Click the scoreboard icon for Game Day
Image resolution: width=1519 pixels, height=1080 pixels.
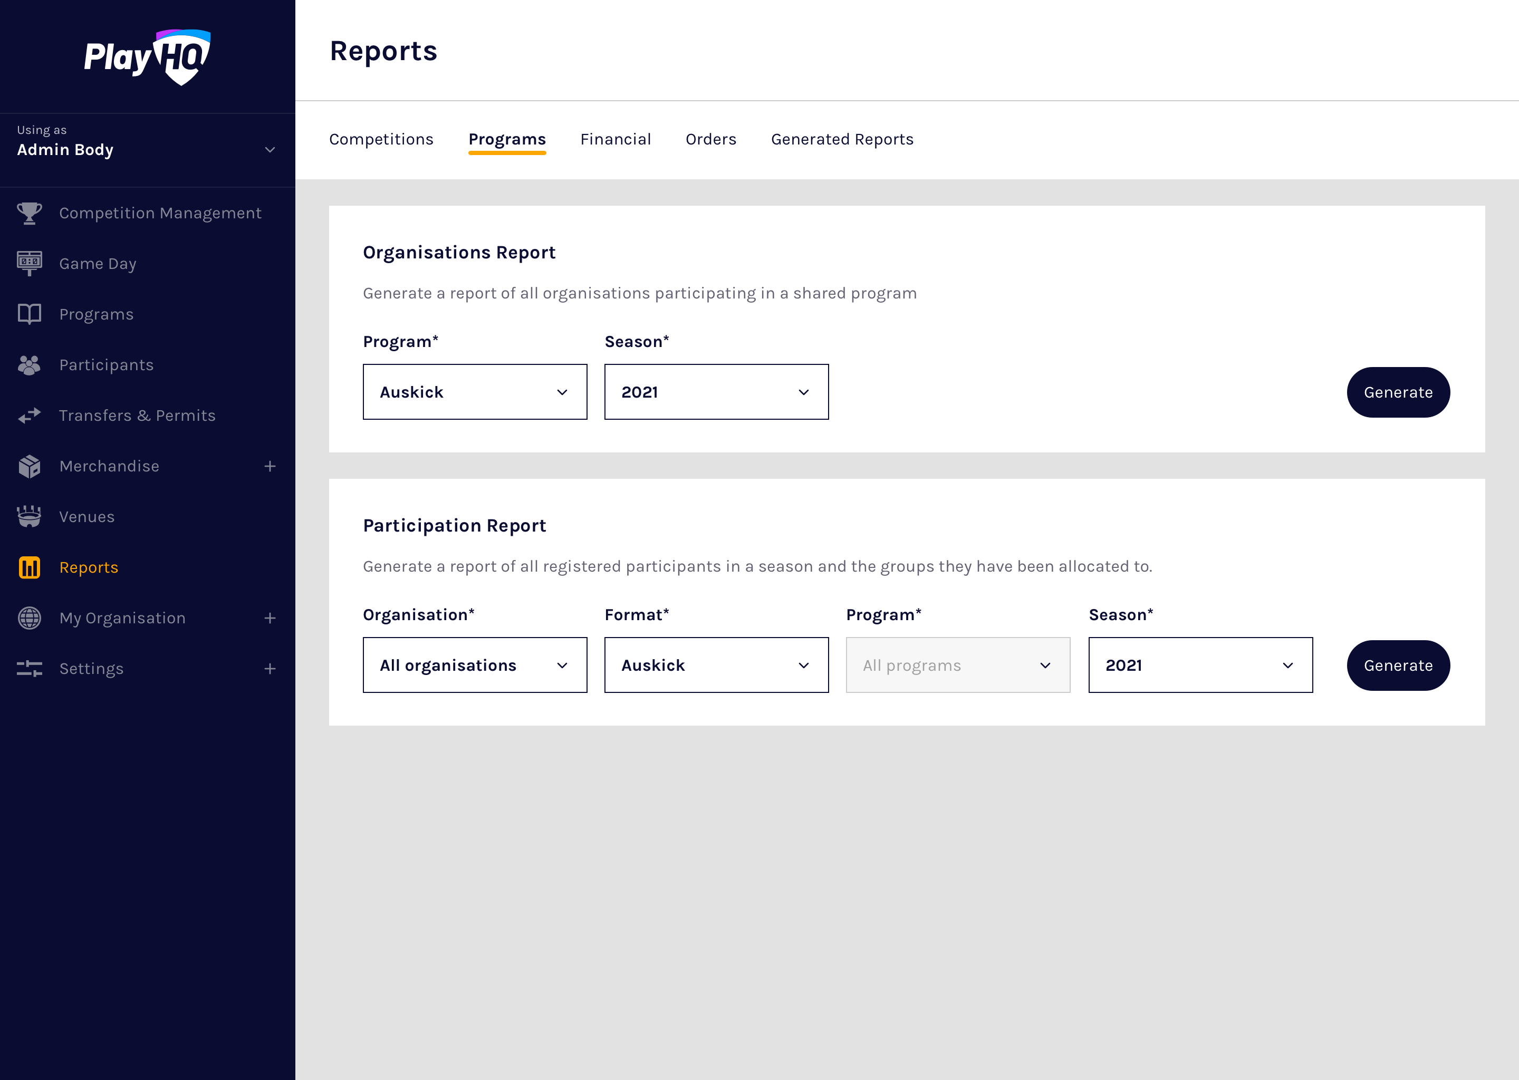tap(29, 263)
